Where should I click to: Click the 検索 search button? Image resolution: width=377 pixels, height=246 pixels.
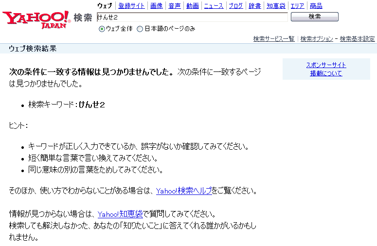pos(314,17)
